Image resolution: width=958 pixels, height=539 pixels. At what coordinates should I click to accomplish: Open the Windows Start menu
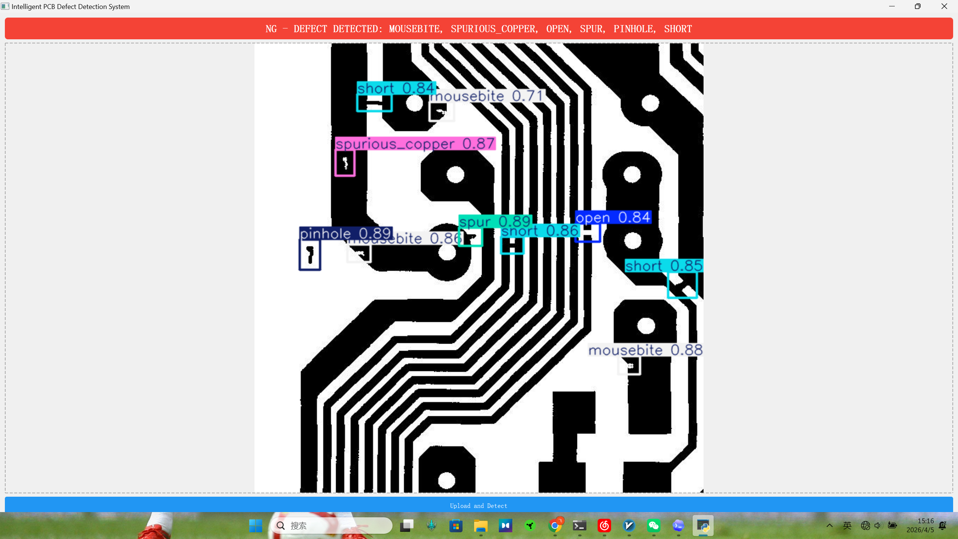256,526
